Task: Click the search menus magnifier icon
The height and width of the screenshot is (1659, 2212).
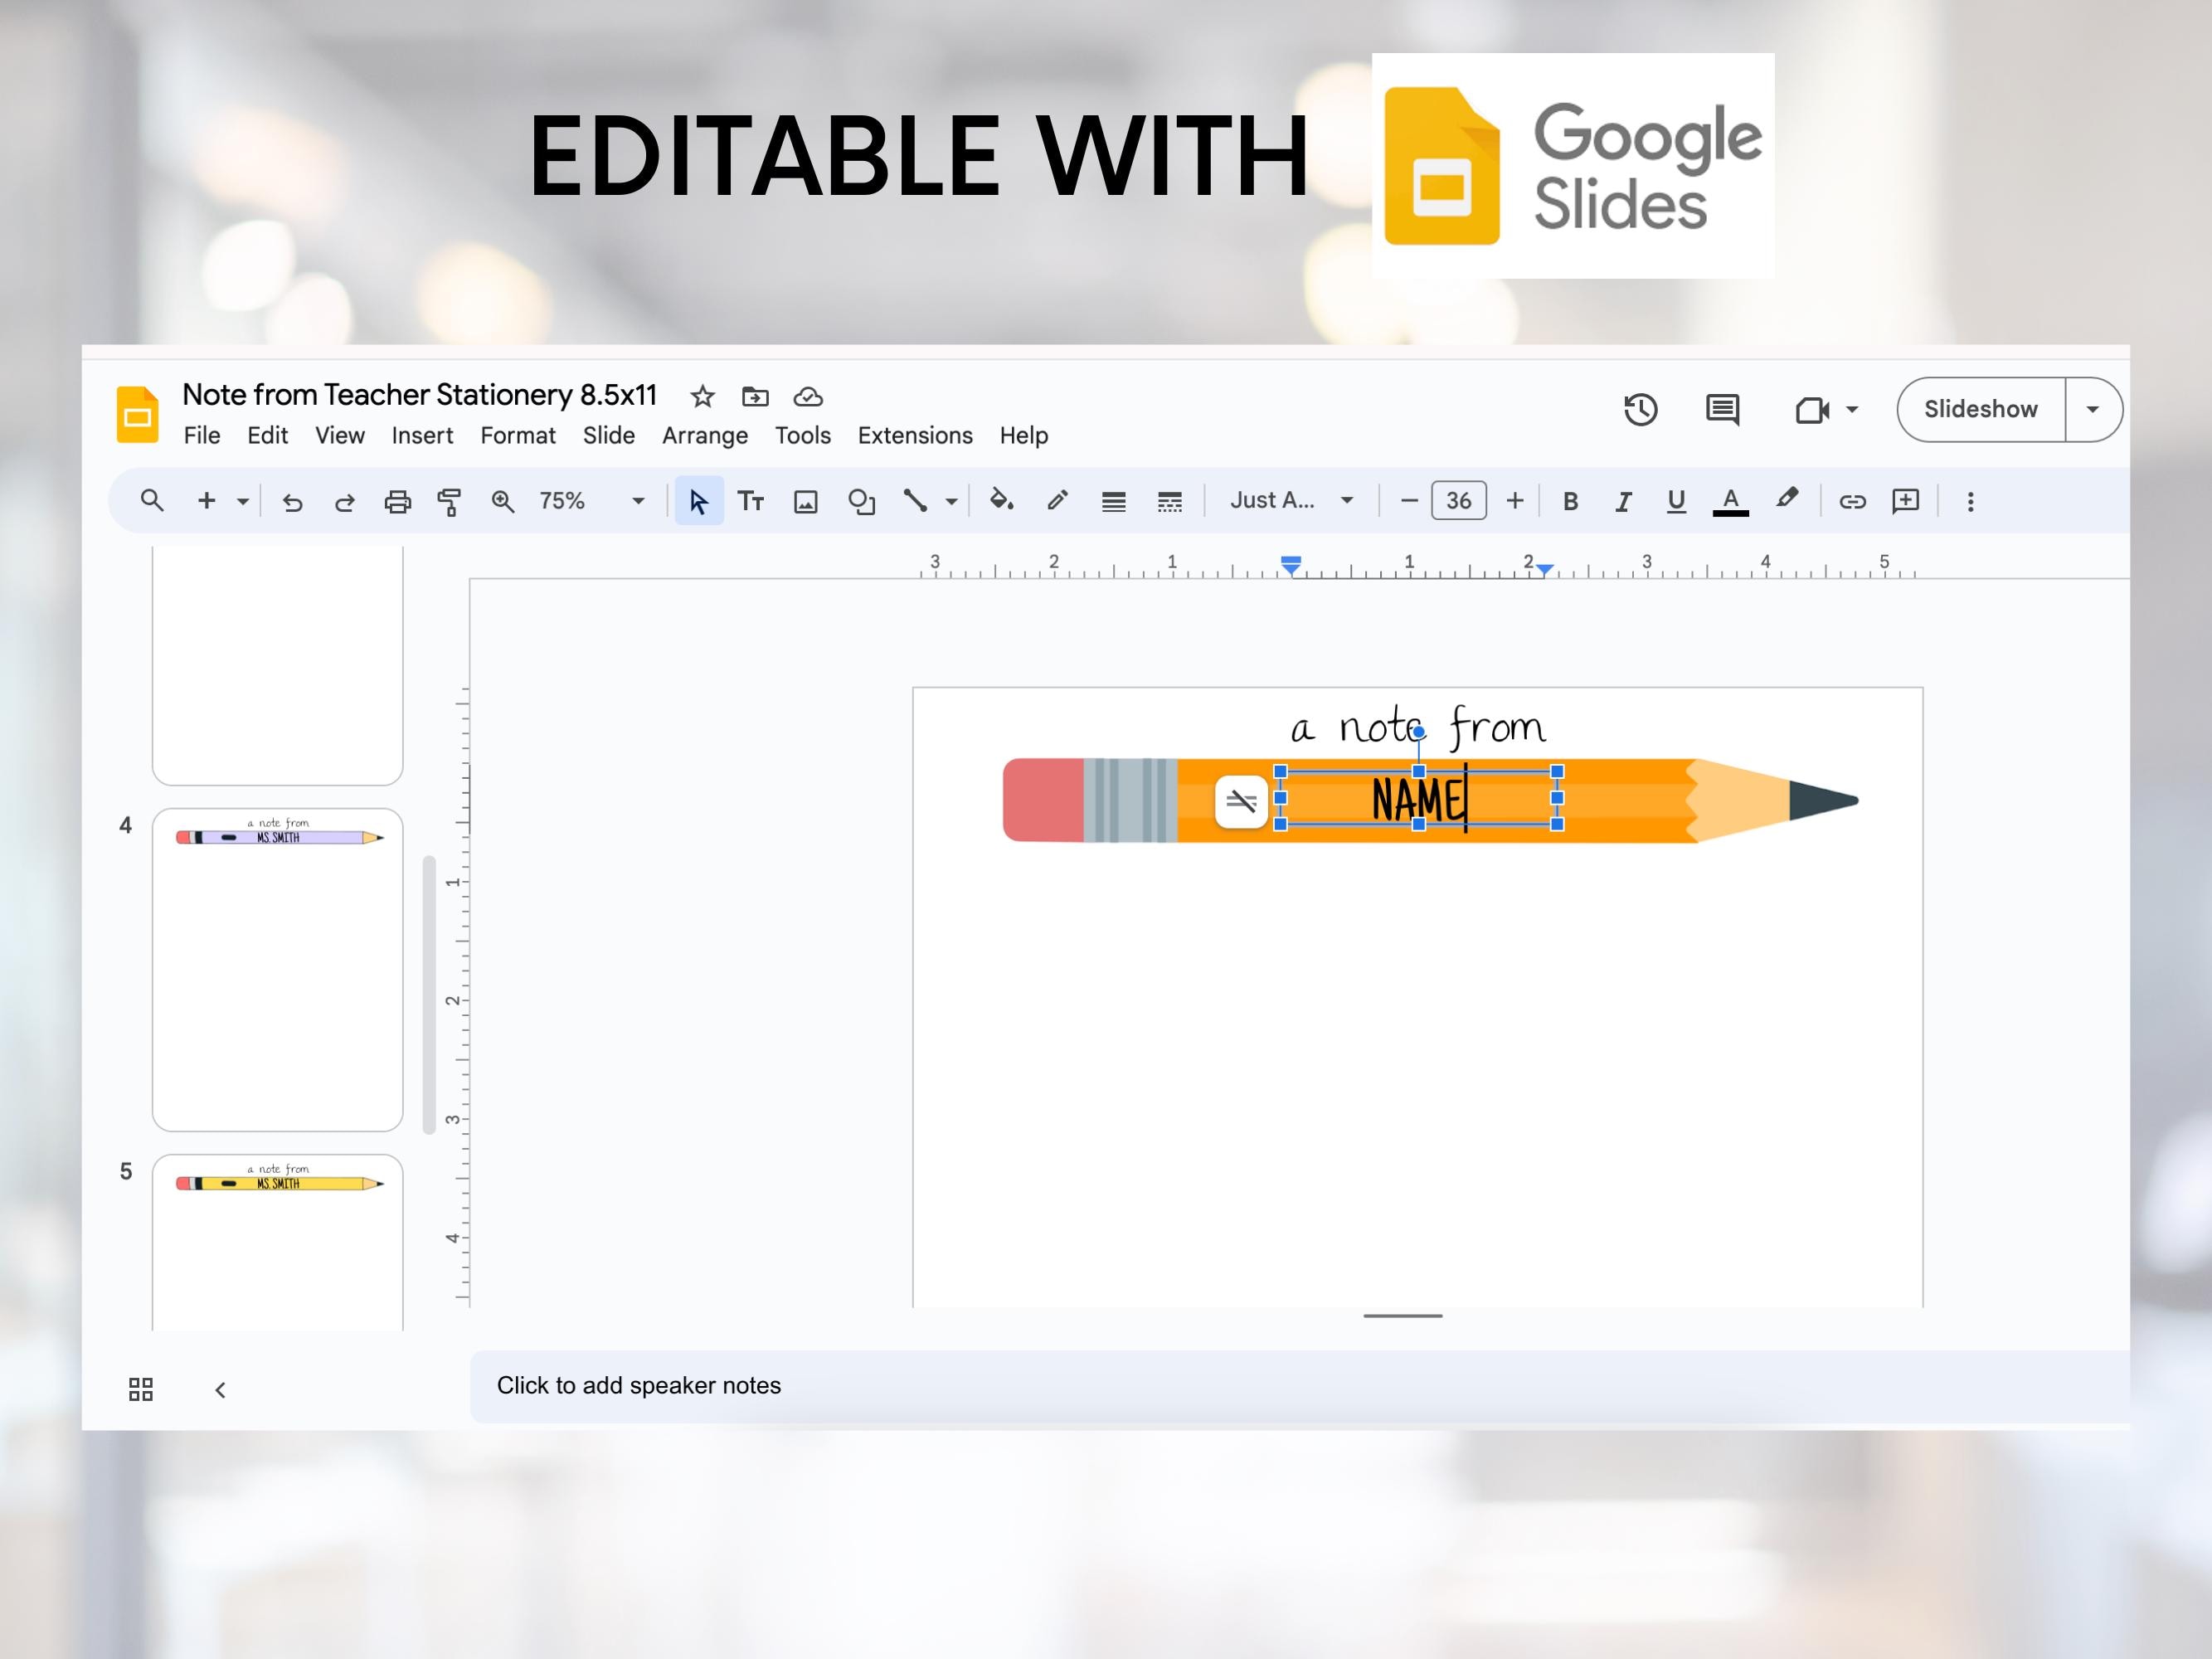Action: coord(152,500)
